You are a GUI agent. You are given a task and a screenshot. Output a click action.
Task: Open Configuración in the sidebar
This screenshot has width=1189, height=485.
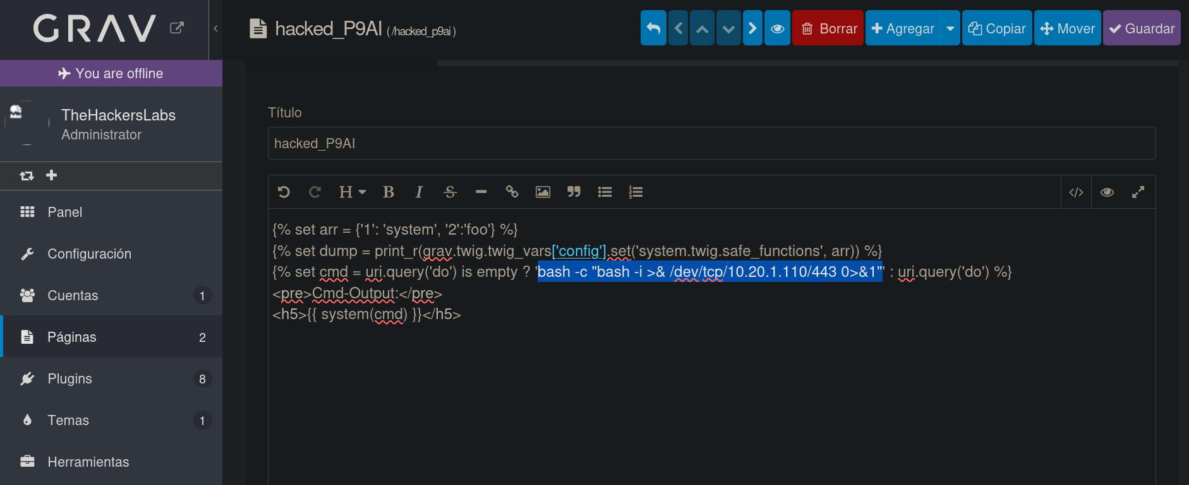(111, 254)
